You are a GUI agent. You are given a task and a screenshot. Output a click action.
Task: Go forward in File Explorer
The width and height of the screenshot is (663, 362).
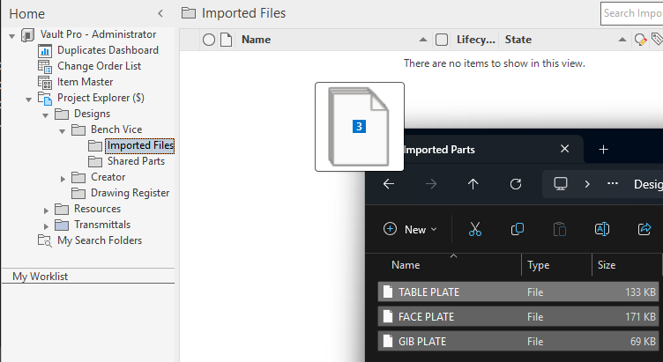[x=431, y=184]
